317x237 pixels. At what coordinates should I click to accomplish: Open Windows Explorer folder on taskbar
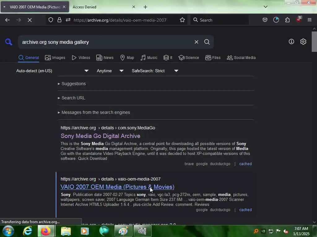[x=66, y=231]
